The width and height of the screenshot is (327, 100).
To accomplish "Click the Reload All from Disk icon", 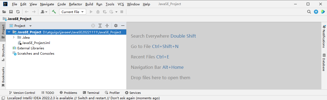I will pos(18,12).
